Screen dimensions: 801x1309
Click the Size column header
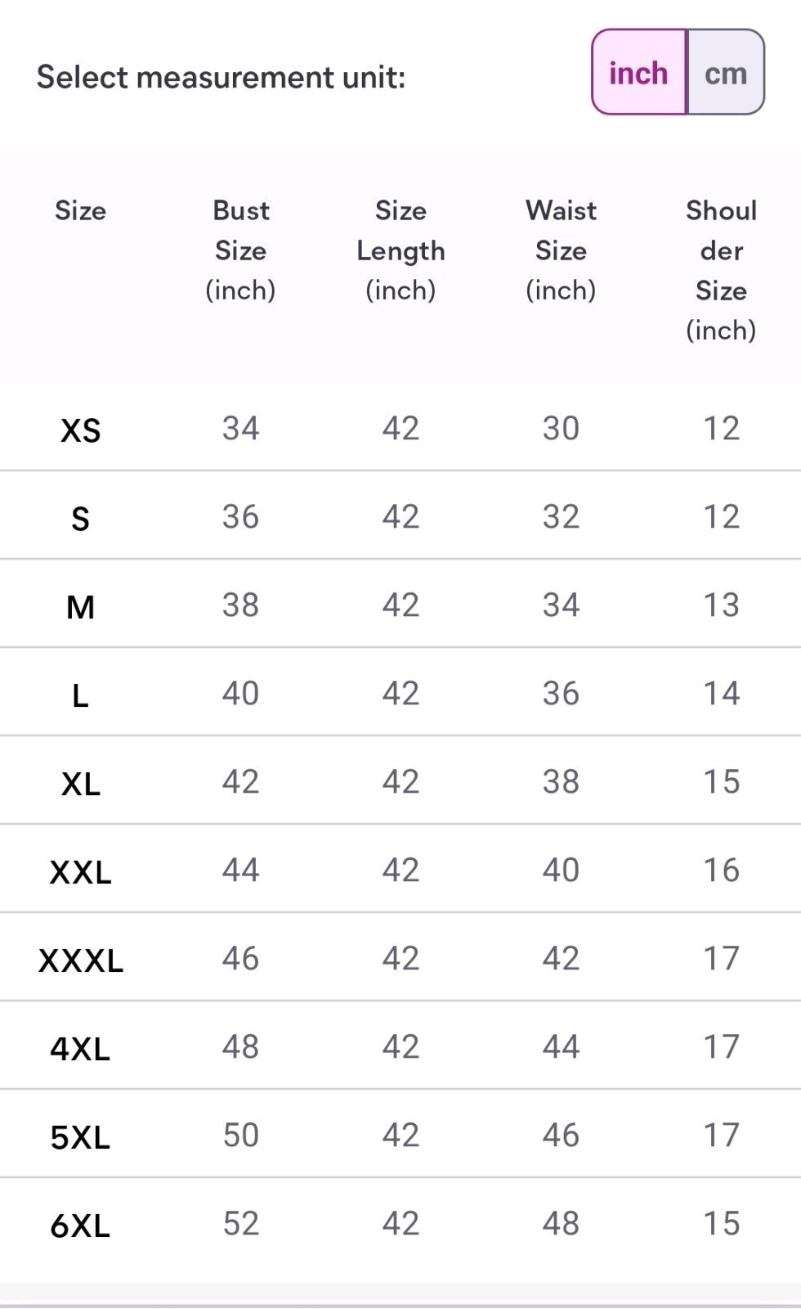click(80, 210)
